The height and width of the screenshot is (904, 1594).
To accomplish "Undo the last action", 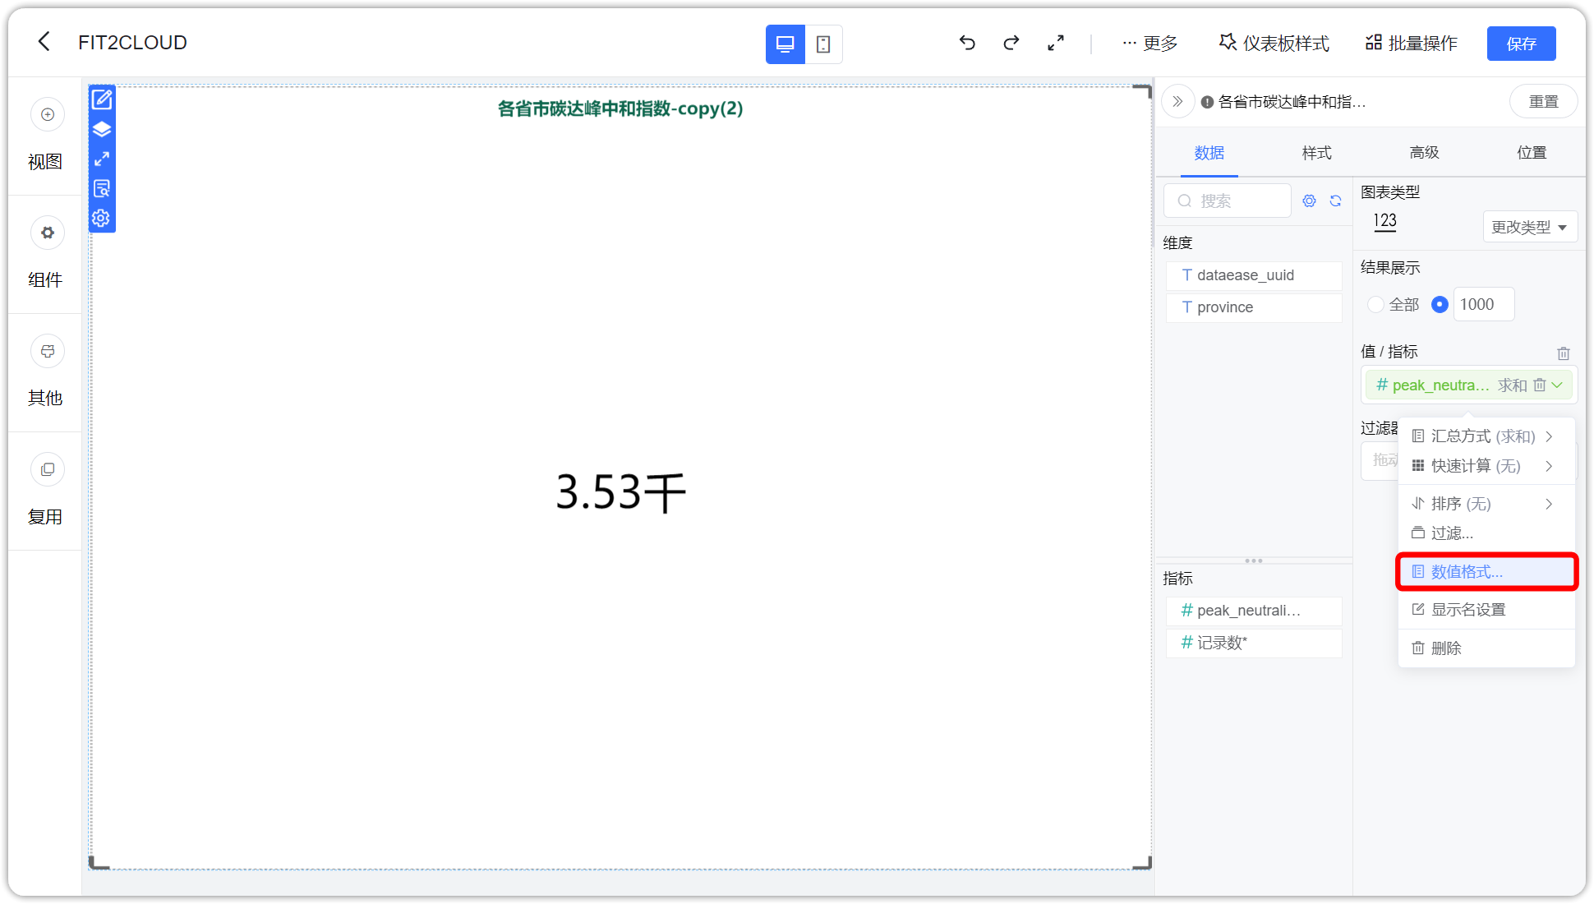I will tap(967, 43).
